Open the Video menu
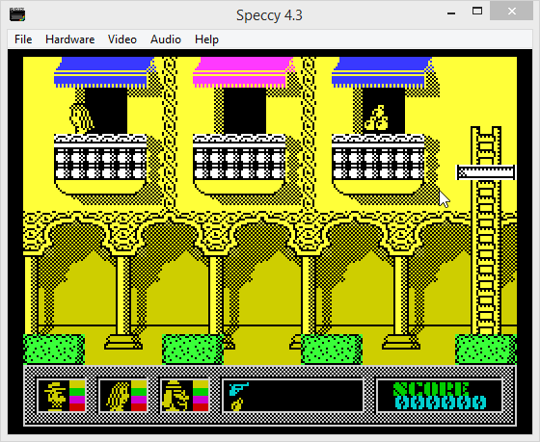This screenshot has width=540, height=442. (122, 39)
